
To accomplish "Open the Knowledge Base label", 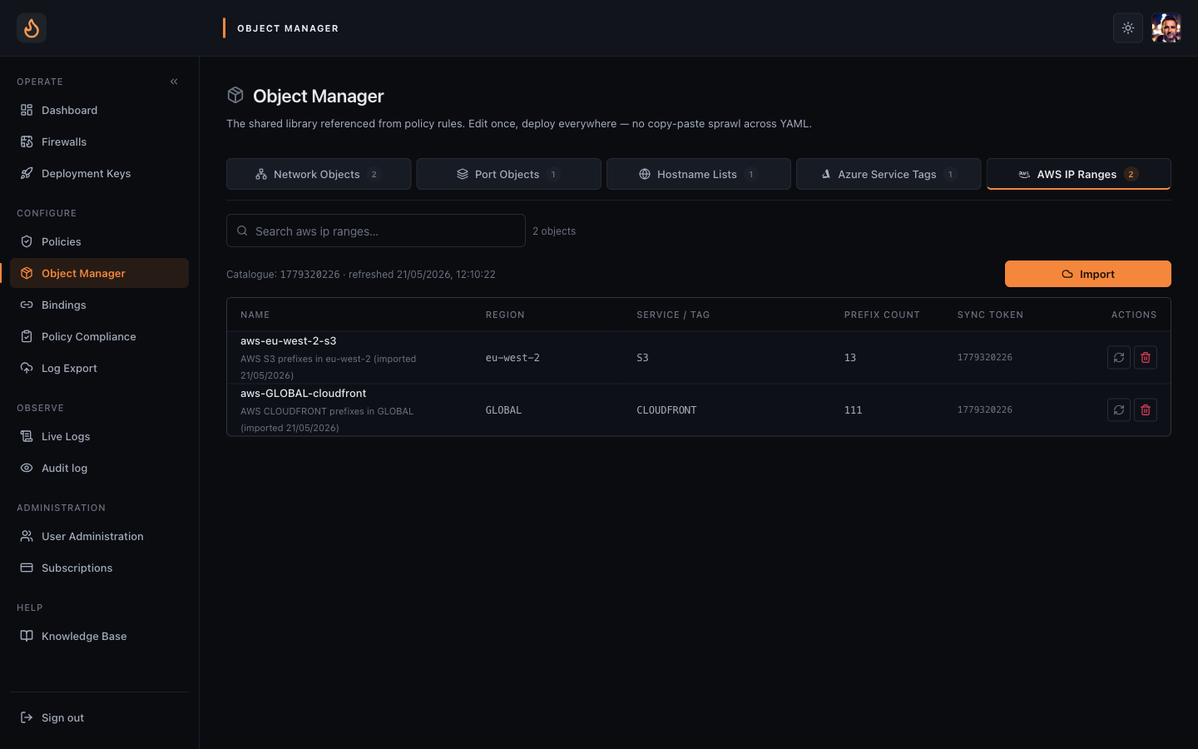I will click(84, 636).
